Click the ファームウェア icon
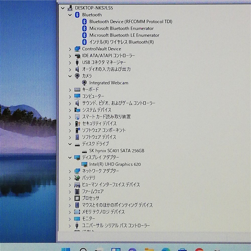The width and height of the screenshot is (251, 251). 77,192
